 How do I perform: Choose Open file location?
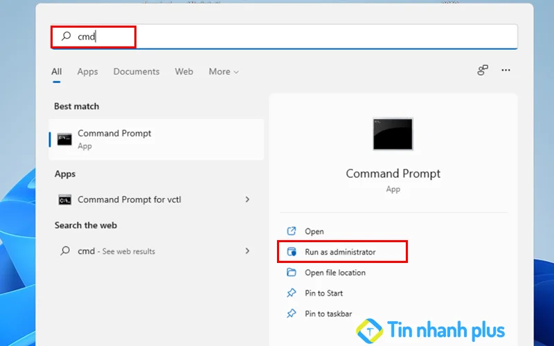click(x=335, y=273)
